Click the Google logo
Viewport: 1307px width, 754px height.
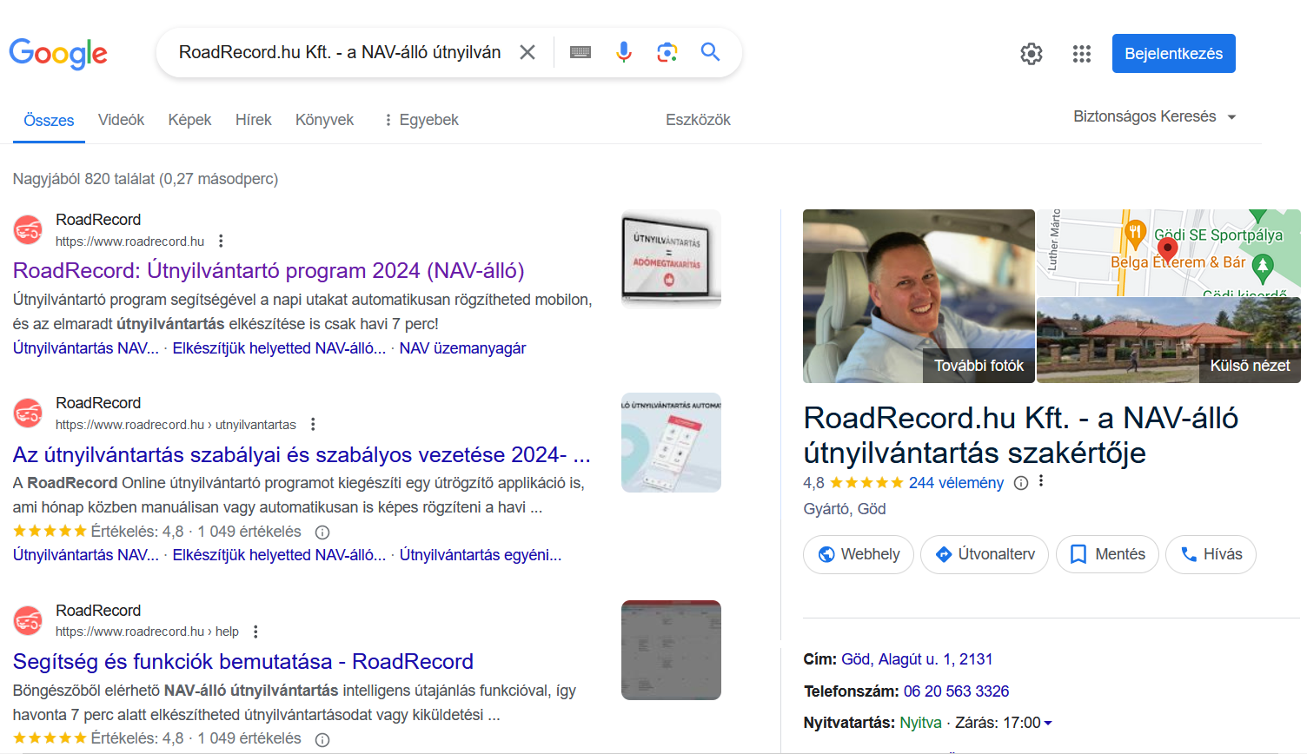[58, 53]
